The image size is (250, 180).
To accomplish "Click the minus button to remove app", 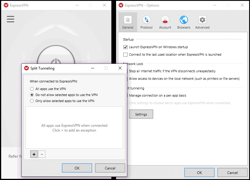I will (x=42, y=154).
